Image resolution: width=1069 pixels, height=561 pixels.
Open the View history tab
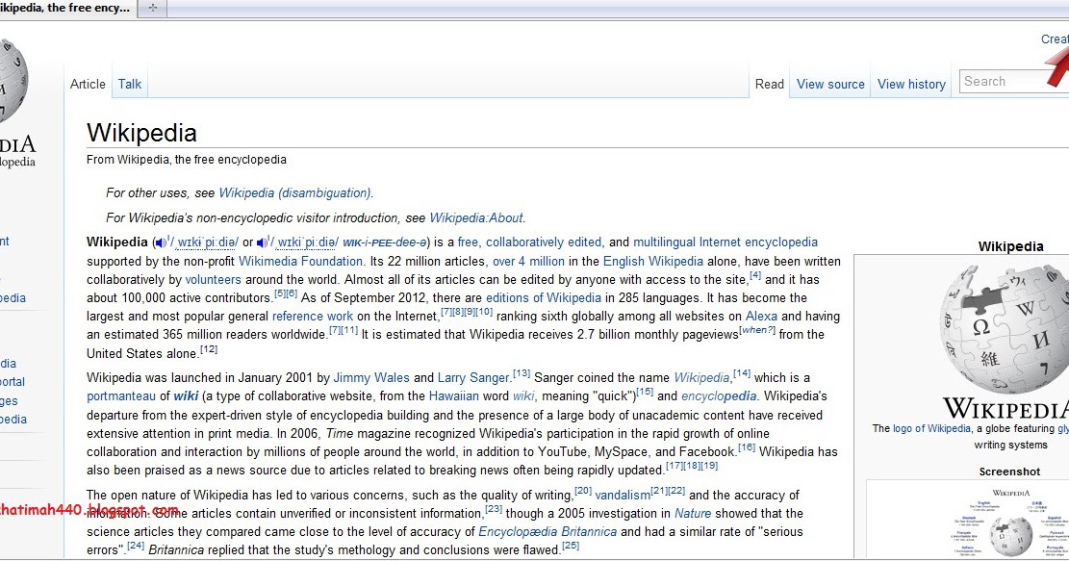[911, 85]
